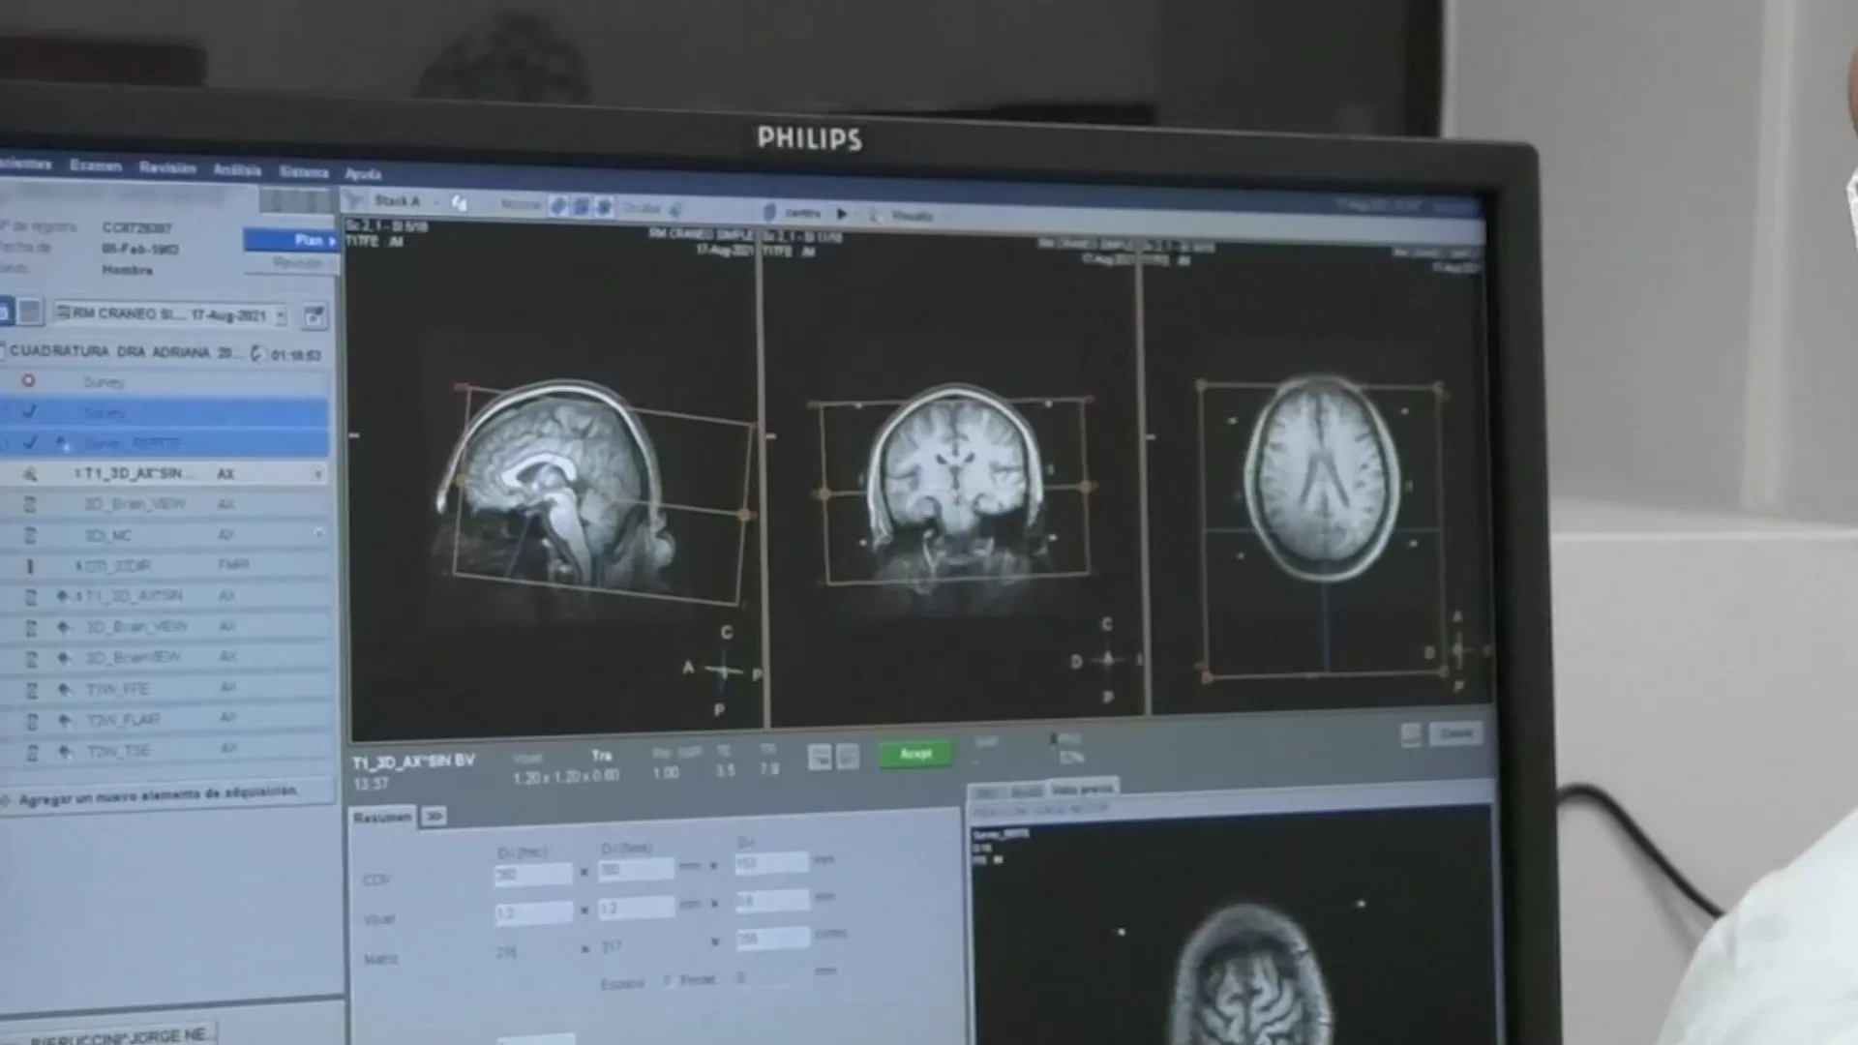Click the first CDV field
This screenshot has width=1858, height=1045.
pyautogui.click(x=533, y=875)
